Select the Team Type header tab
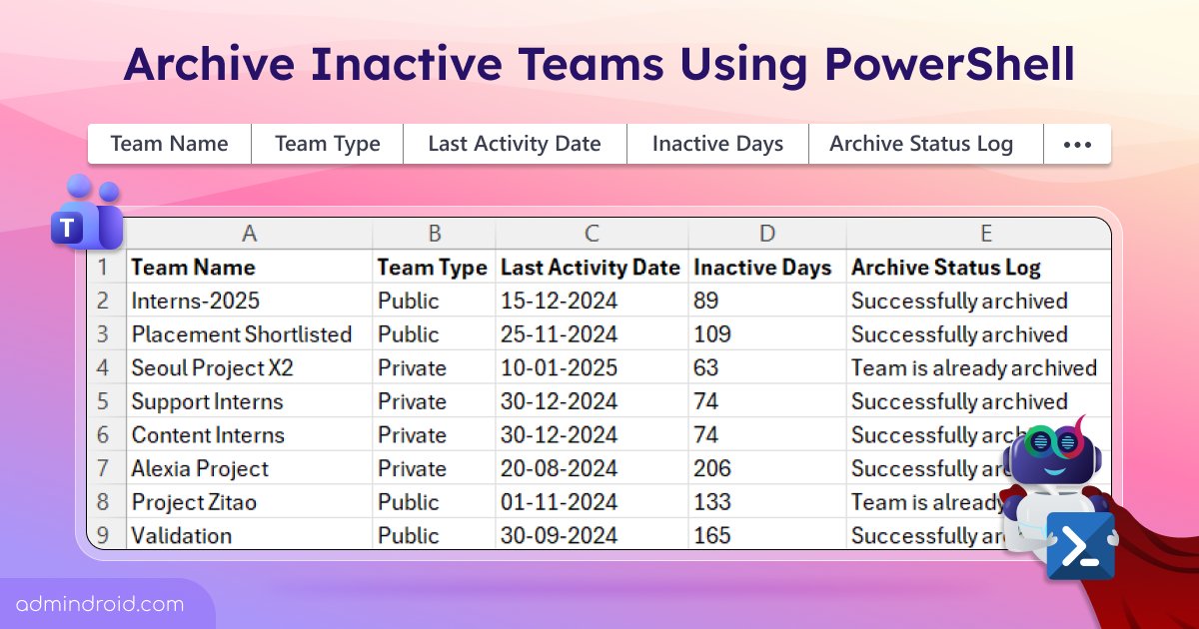The image size is (1199, 629). pyautogui.click(x=328, y=144)
